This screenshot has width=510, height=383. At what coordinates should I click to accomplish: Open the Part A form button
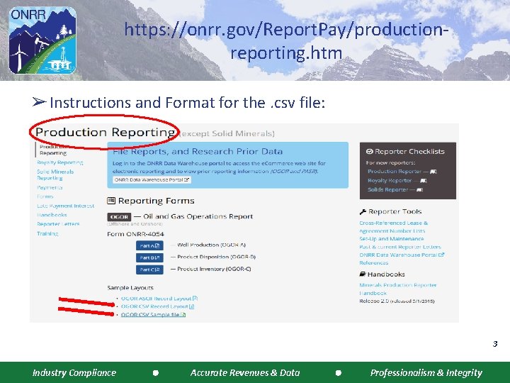[x=149, y=245]
